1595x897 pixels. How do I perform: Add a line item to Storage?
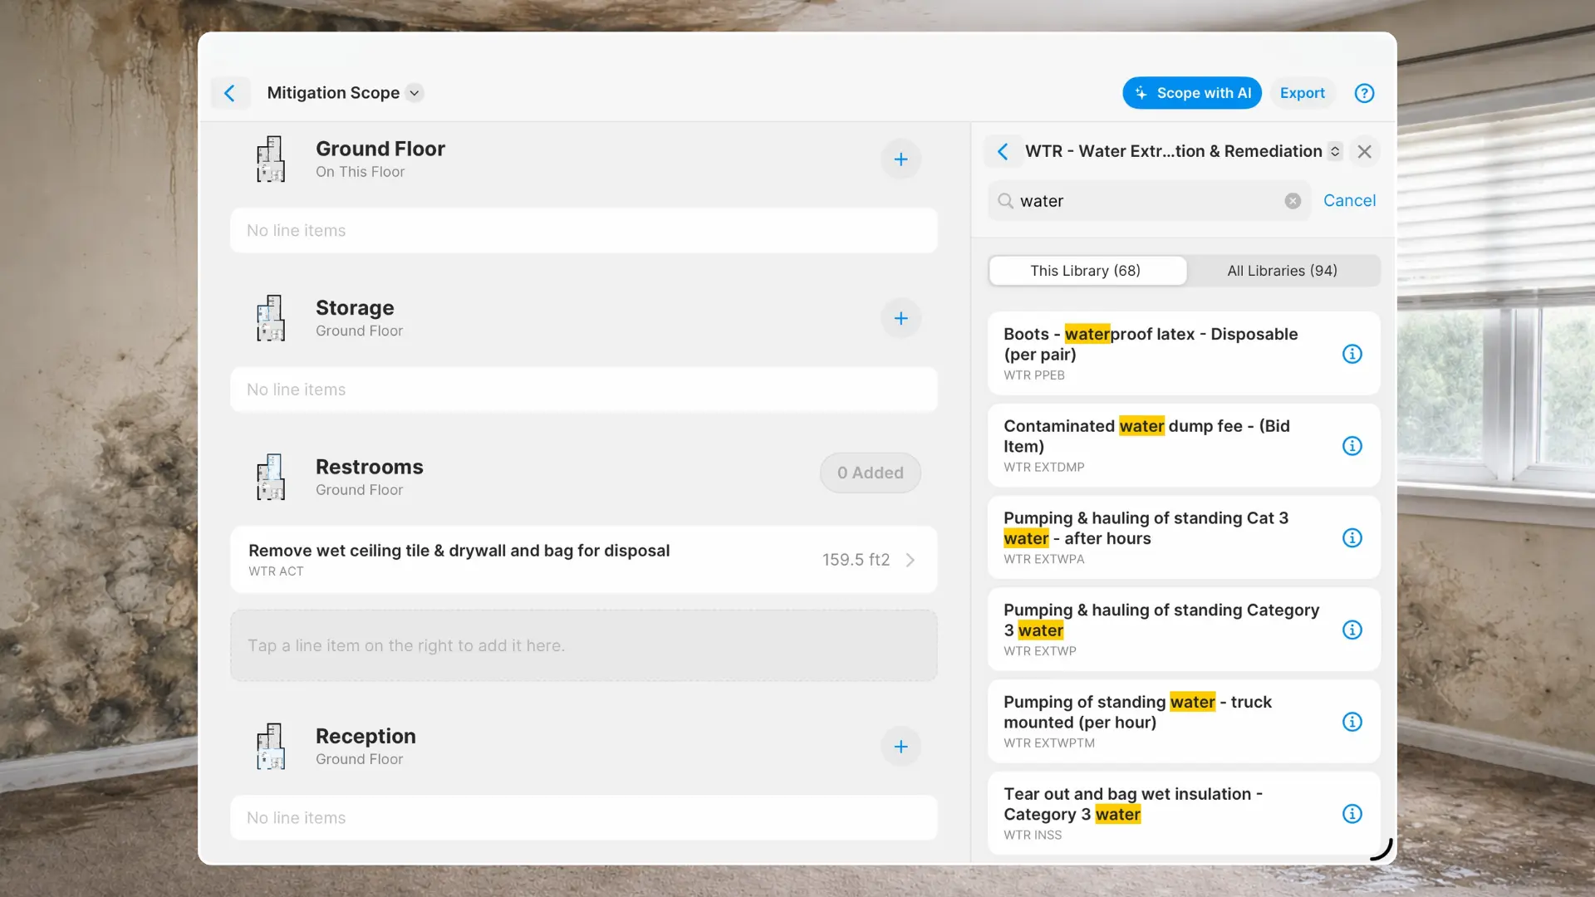pyautogui.click(x=901, y=318)
